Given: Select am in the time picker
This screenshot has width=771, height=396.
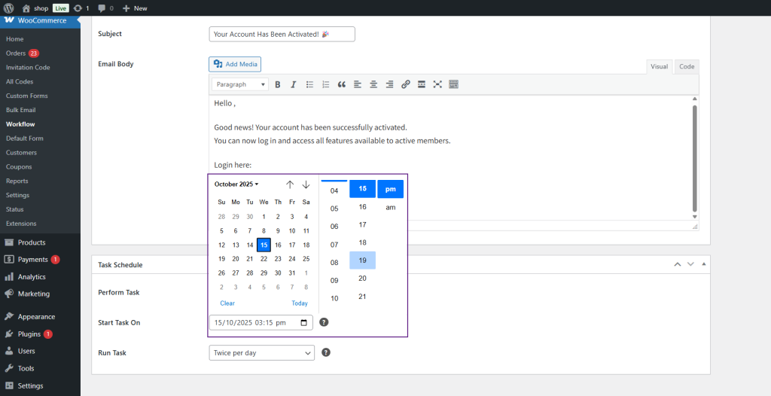Looking at the screenshot, I should pos(391,207).
